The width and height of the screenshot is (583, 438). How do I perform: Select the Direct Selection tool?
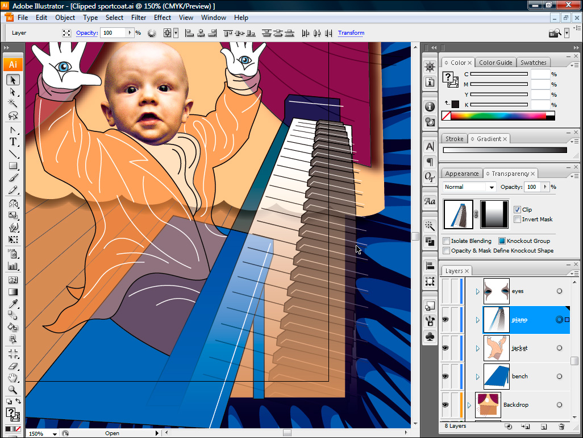pyautogui.click(x=13, y=92)
